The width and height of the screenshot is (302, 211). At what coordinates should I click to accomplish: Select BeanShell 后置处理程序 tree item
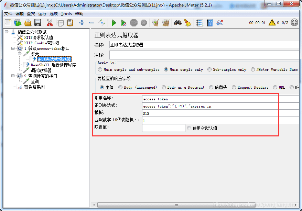tap(53, 65)
